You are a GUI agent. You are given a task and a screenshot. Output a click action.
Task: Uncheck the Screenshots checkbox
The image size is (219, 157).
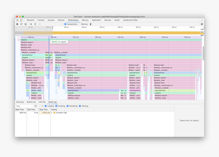[65, 24]
